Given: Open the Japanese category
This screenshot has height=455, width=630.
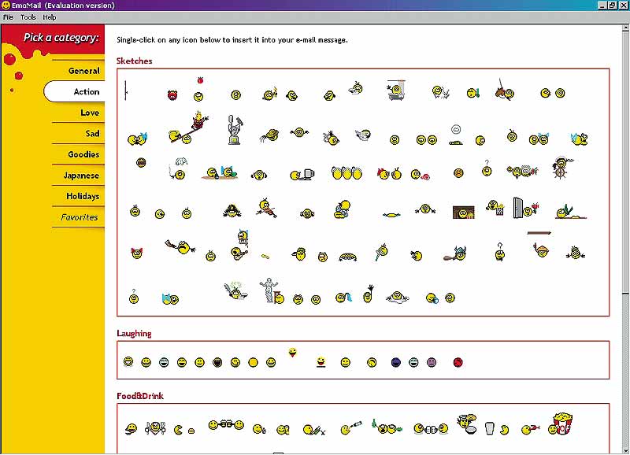Looking at the screenshot, I should (x=81, y=176).
